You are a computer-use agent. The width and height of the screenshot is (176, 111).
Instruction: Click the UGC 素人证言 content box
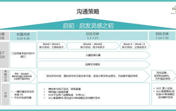click(x=164, y=94)
